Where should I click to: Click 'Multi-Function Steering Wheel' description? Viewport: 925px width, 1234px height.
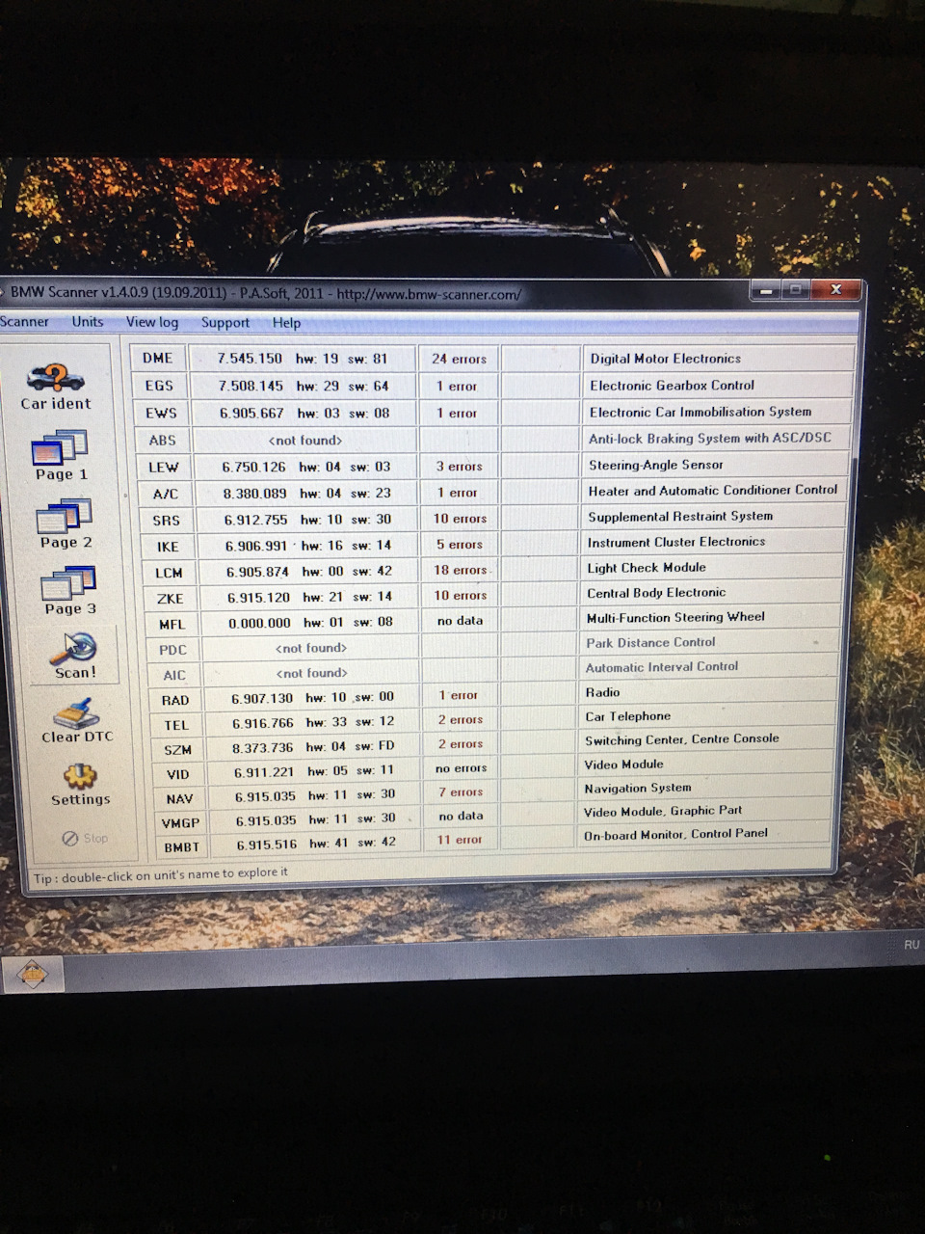pos(675,617)
